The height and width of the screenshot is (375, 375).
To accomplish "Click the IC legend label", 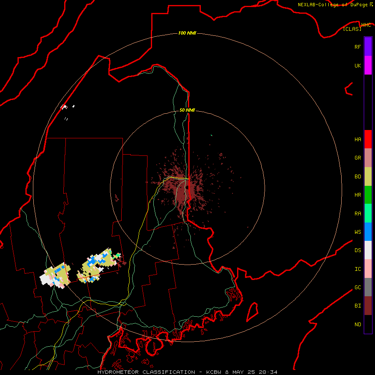I will pyautogui.click(x=357, y=269).
